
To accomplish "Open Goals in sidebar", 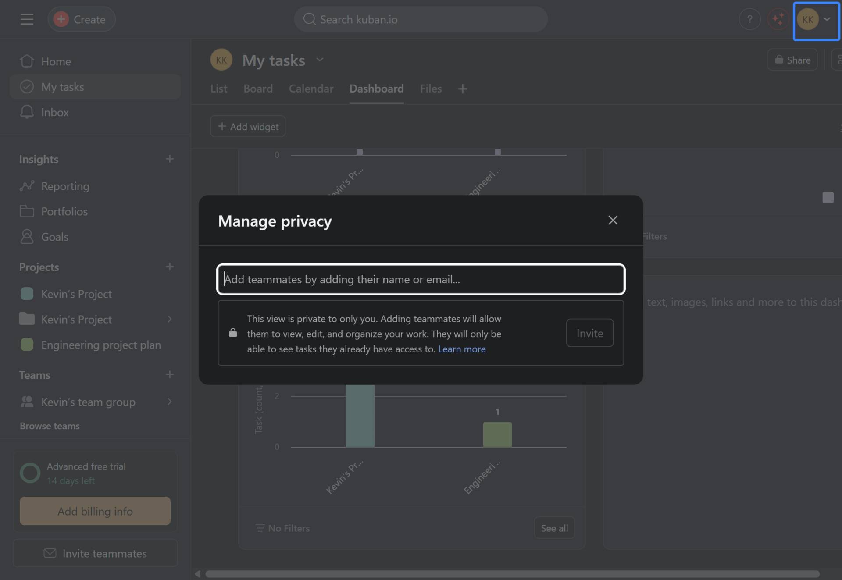I will coord(95,237).
